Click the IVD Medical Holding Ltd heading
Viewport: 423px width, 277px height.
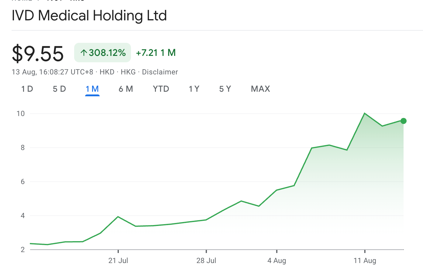tap(89, 15)
